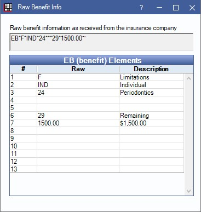Click the scrollbar down arrow
Image resolution: width=201 pixels, height=212 pixels.
(189, 191)
